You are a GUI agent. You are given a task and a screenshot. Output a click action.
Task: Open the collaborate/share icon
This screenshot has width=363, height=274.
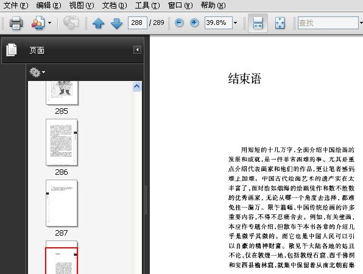click(x=38, y=23)
